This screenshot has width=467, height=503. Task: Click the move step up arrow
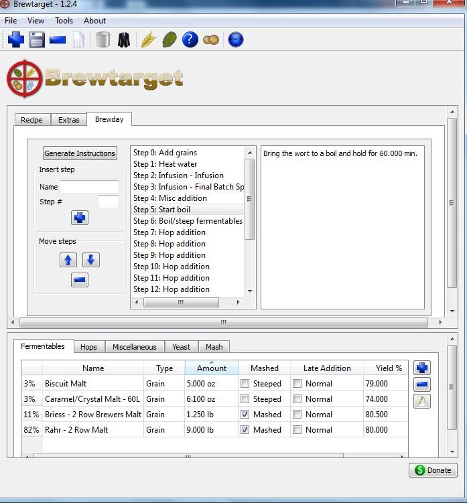pyautogui.click(x=68, y=260)
